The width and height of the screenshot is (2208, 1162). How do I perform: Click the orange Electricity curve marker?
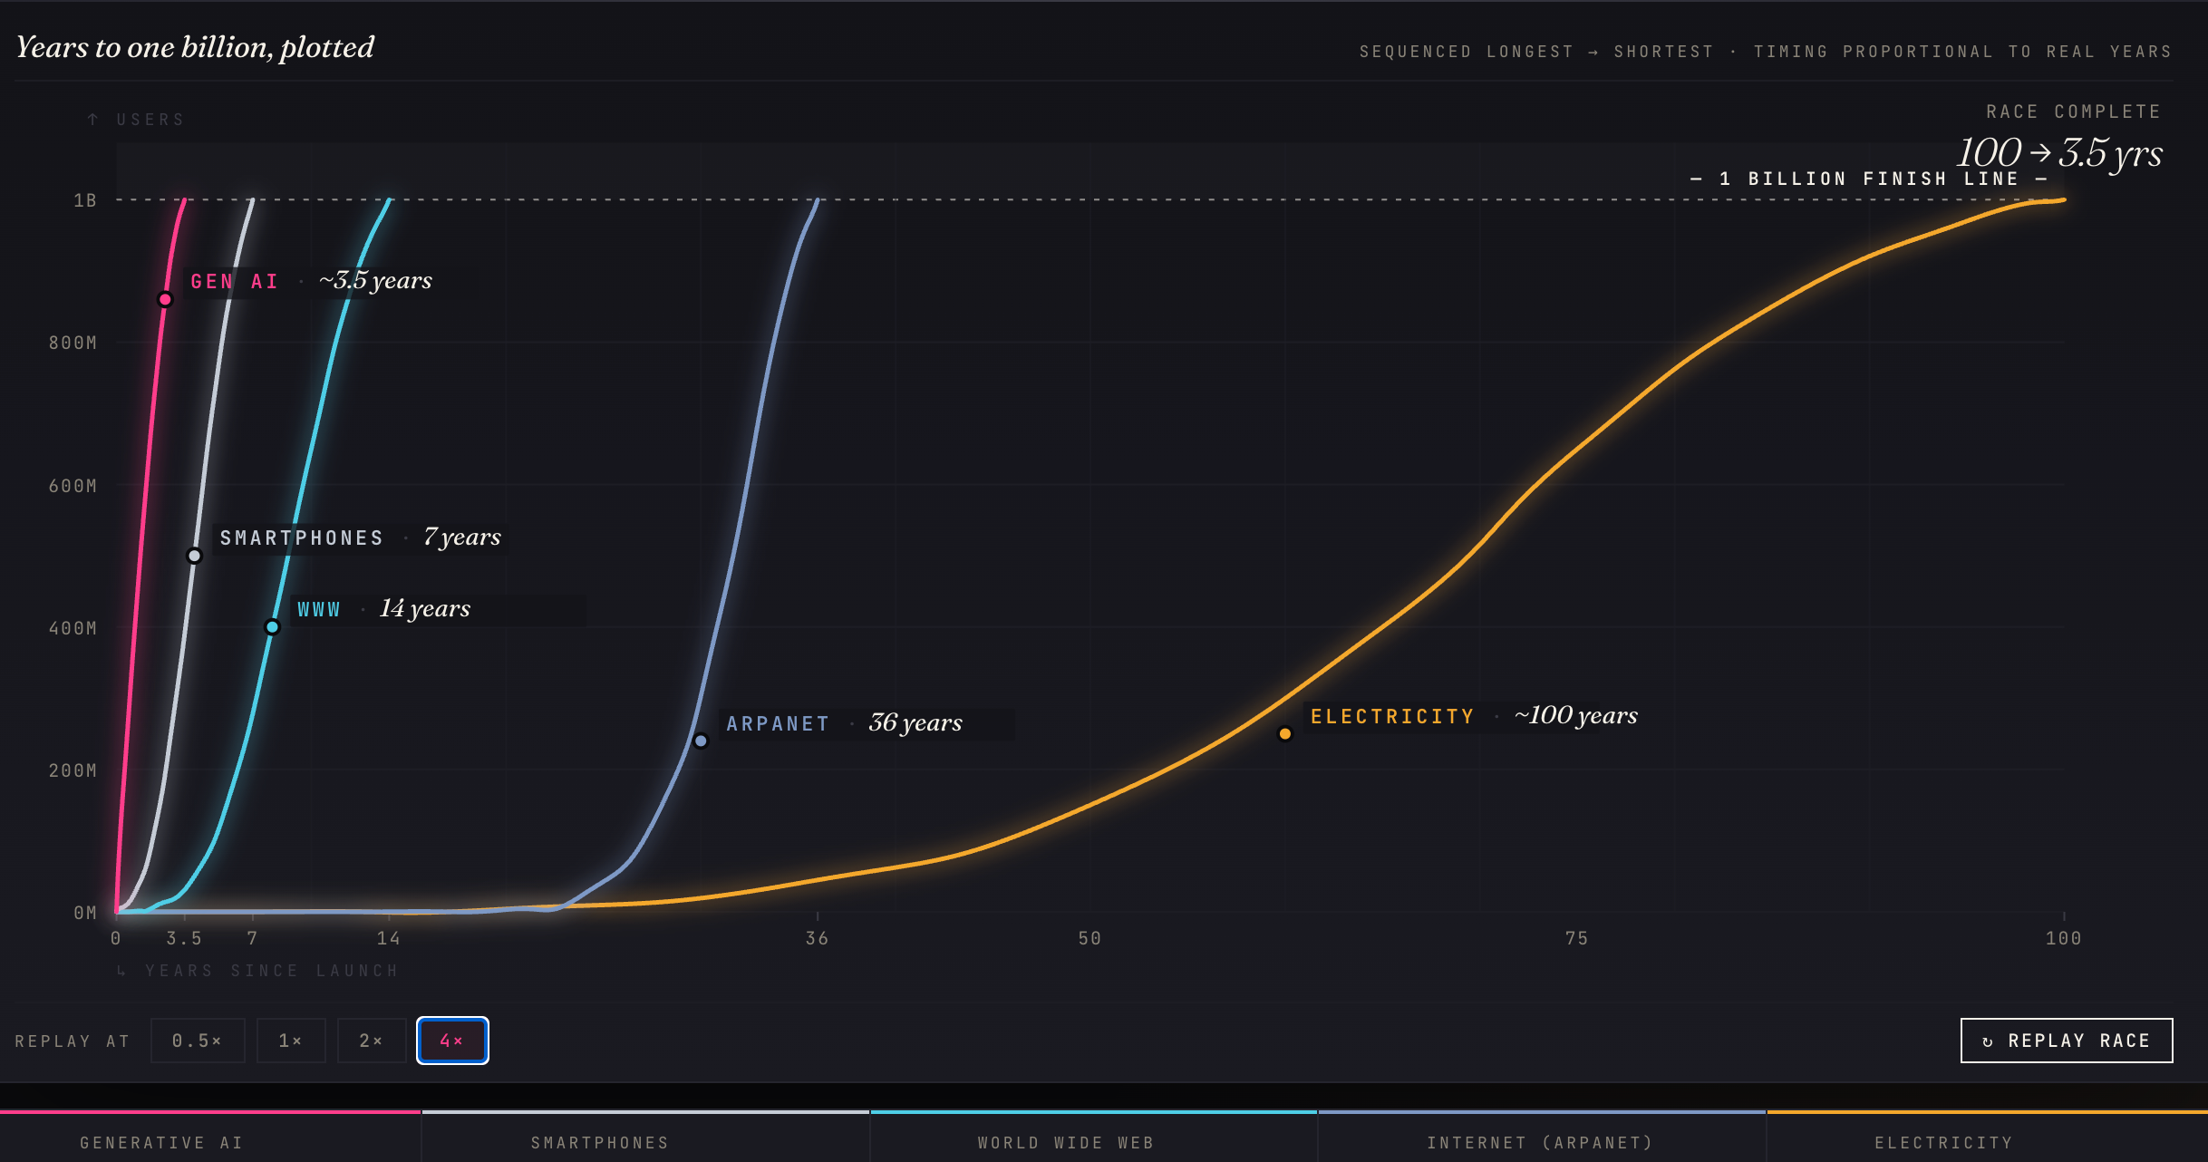pyautogui.click(x=1285, y=734)
